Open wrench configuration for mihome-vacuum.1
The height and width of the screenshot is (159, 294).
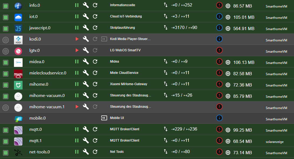click(x=86, y=107)
